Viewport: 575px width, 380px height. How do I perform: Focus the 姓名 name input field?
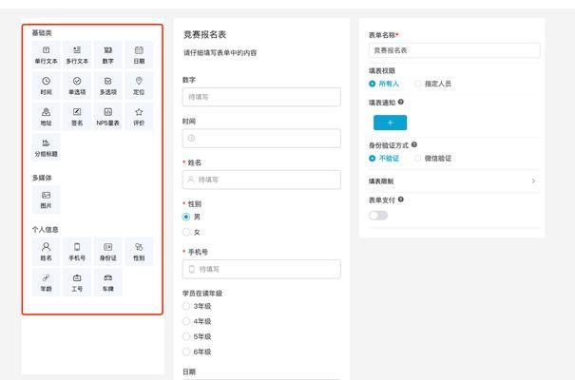click(261, 180)
